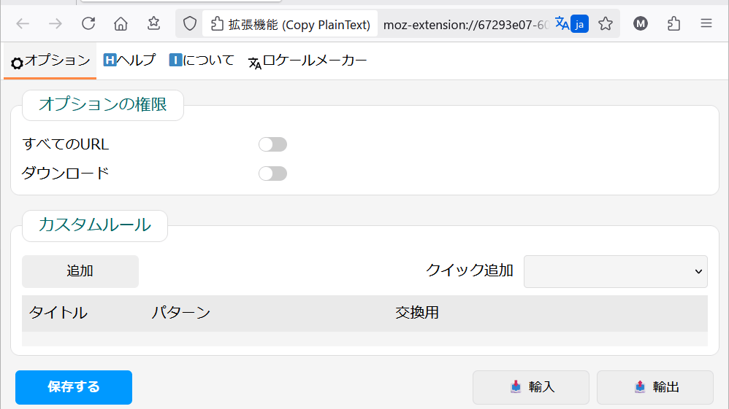Select the オプション tab
Image resolution: width=729 pixels, height=409 pixels.
(50, 61)
